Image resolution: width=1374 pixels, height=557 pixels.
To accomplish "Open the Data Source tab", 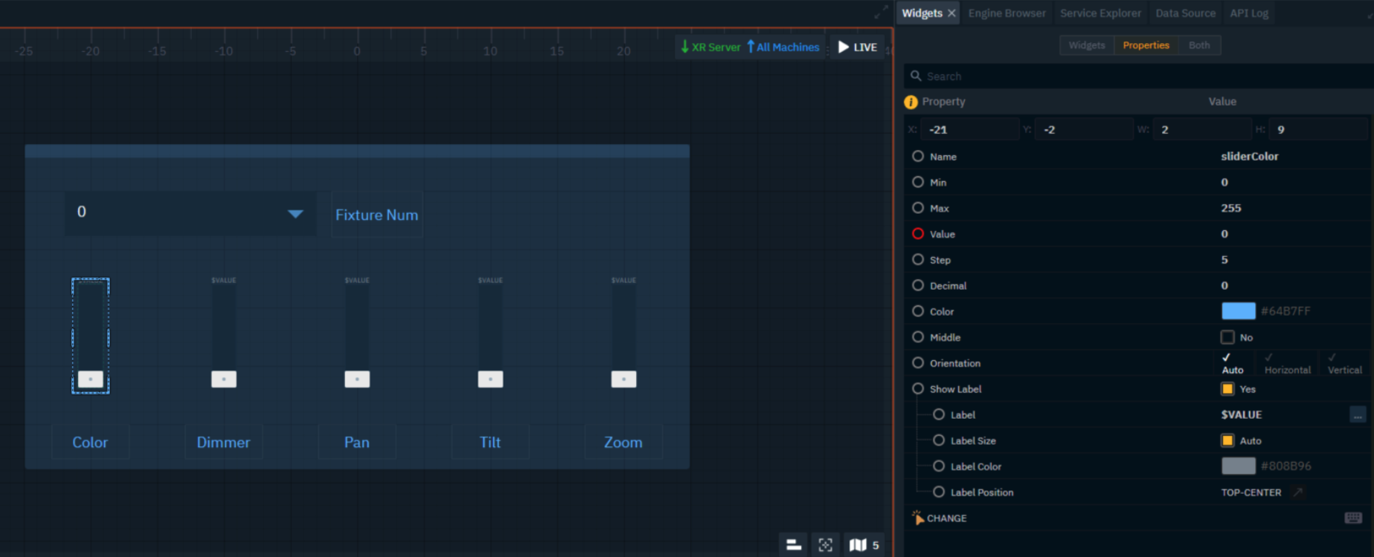I will coord(1185,13).
